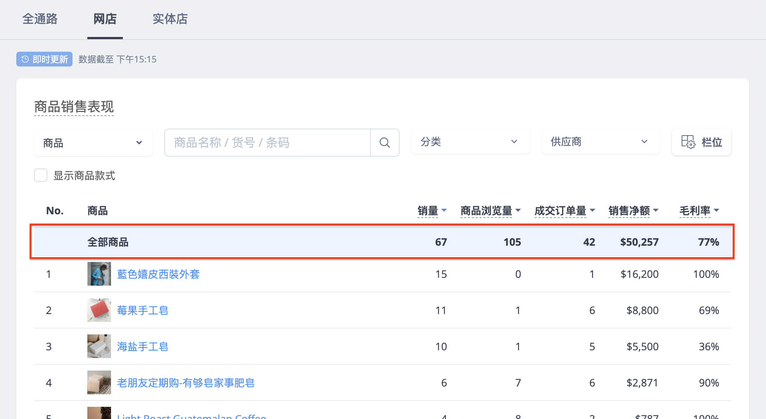Switch to the 全通路 tab

click(x=40, y=19)
